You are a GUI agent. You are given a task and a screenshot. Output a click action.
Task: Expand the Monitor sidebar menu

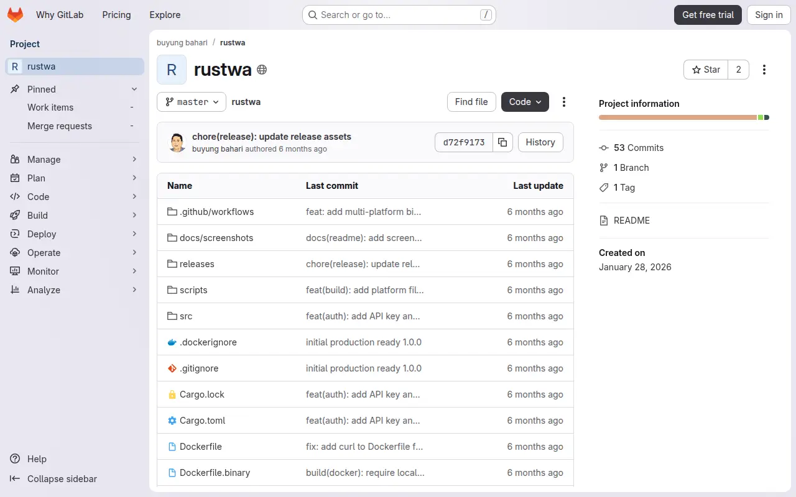coord(75,271)
